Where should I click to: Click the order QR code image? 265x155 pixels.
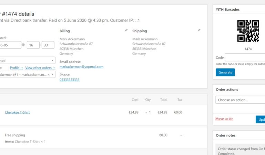point(248,31)
